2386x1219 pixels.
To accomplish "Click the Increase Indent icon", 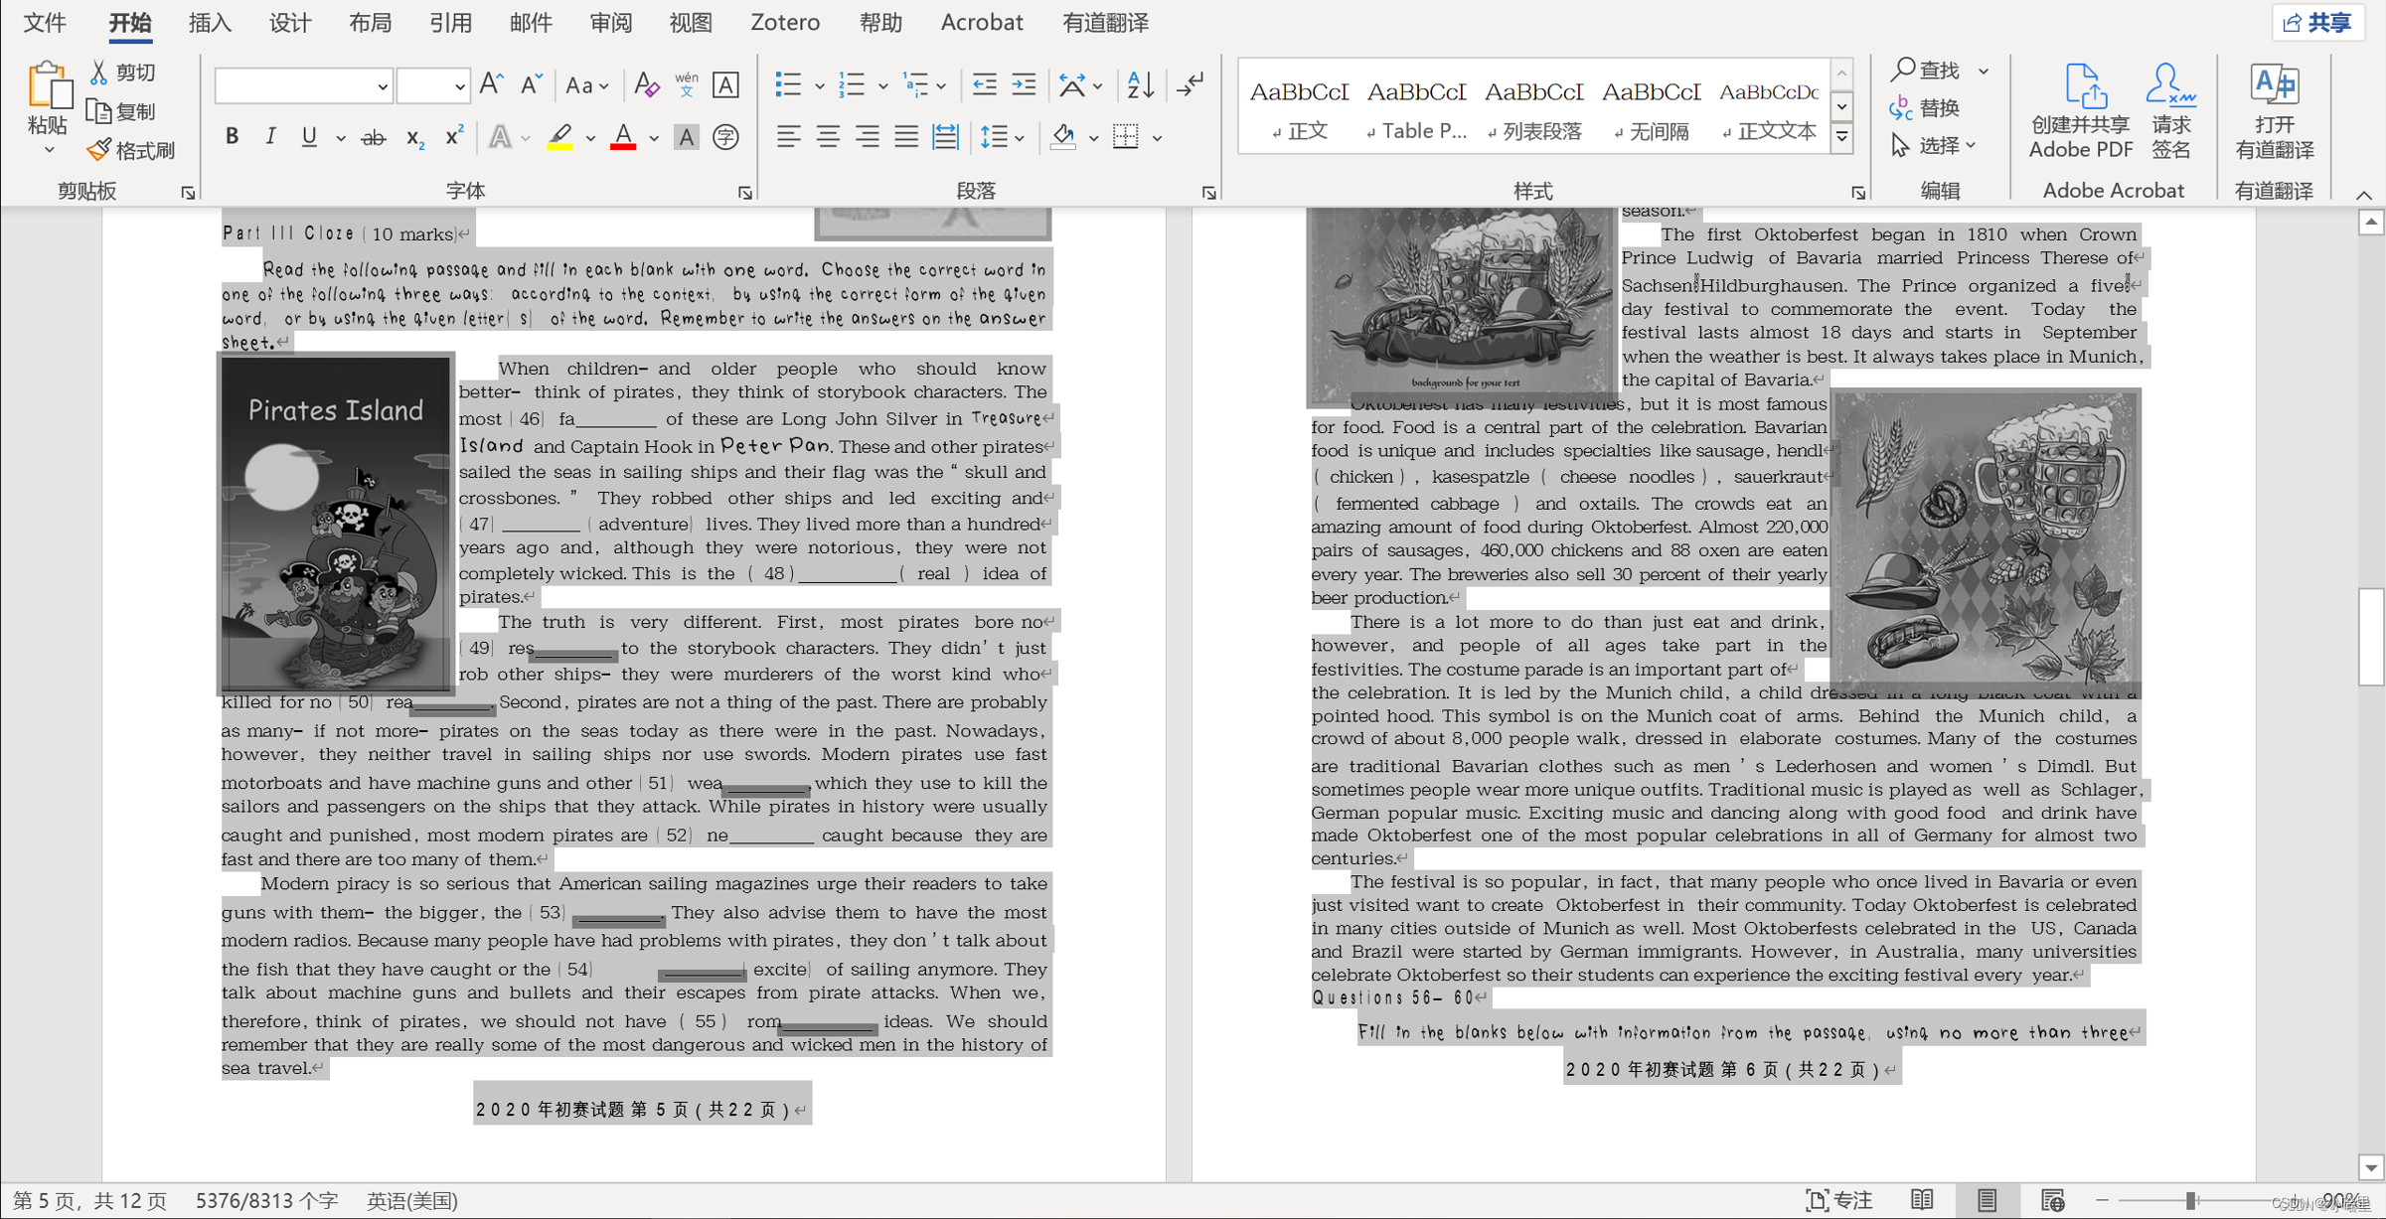I will pos(1024,85).
